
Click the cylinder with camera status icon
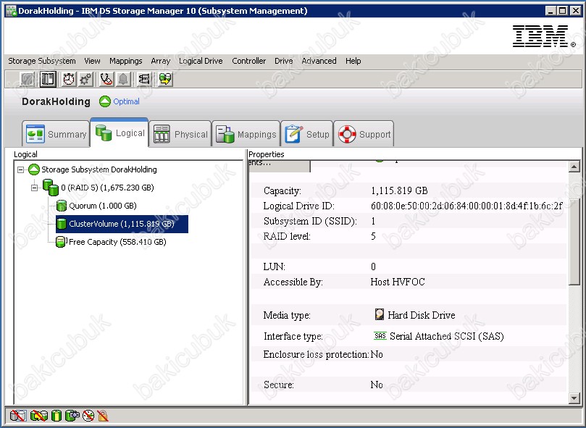click(72, 415)
